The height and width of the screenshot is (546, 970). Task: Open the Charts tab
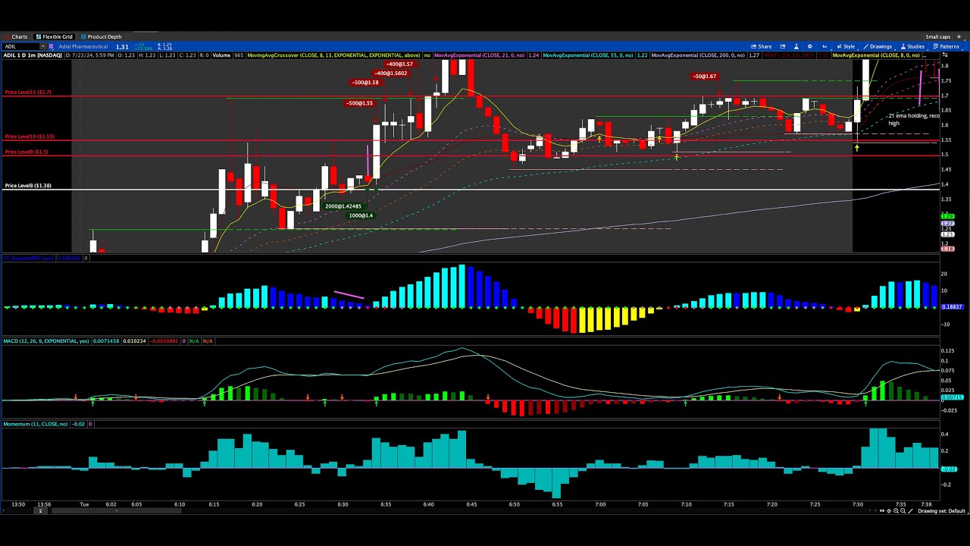pyautogui.click(x=16, y=36)
